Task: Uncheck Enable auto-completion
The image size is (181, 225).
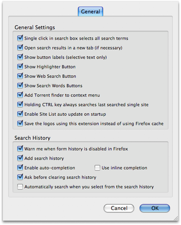Action: 20,168
